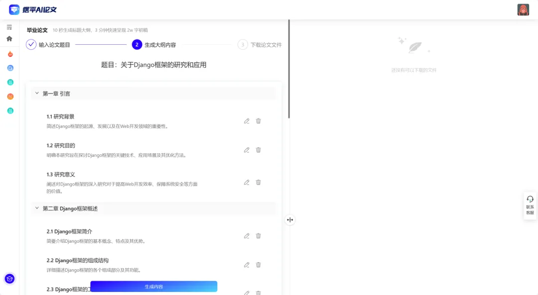Select the orange icon in the left sidebar

tap(10, 96)
